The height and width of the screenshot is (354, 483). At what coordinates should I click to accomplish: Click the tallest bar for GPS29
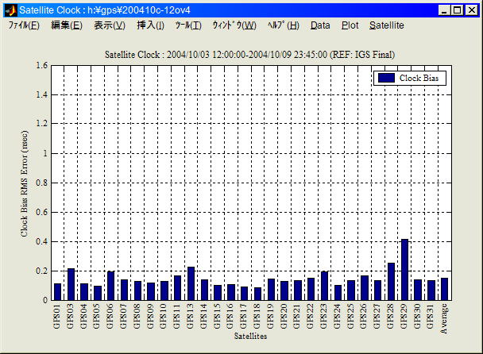[404, 269]
